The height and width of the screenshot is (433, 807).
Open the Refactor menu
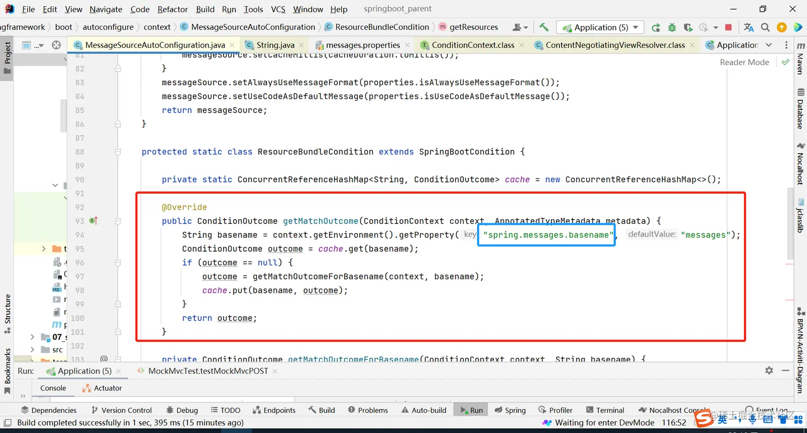[172, 9]
